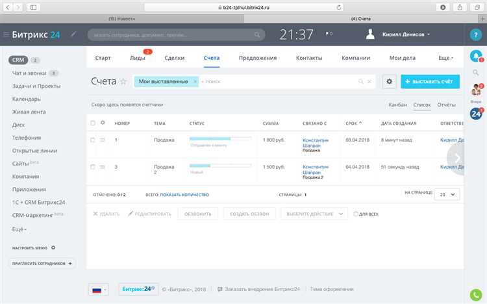Click the plus icon on Пригласить сотрудников

pyautogui.click(x=70, y=263)
